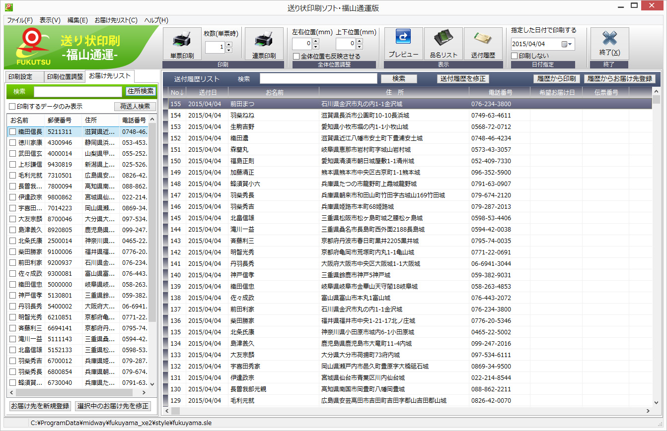Click the app icon in the title bar
Image resolution: width=667 pixels, height=431 pixels.
coord(8,7)
